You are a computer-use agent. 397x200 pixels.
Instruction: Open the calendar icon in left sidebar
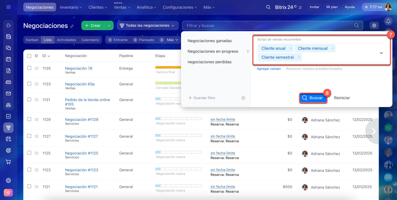click(8, 59)
